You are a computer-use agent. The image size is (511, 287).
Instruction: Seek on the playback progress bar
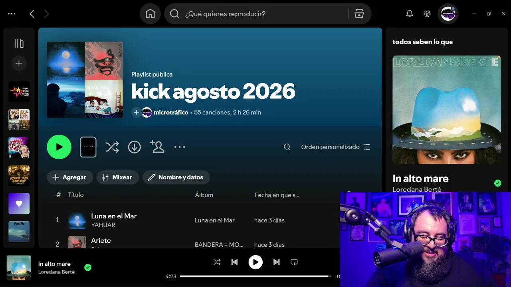point(255,276)
